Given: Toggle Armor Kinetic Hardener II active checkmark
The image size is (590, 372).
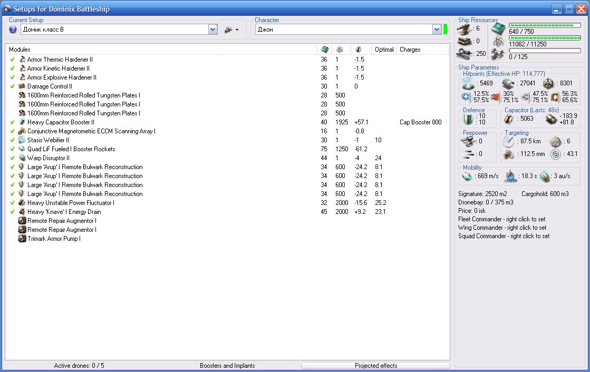Looking at the screenshot, I should 13,68.
